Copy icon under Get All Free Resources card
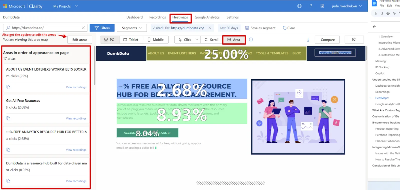400x190 pixels. [x=8, y=118]
